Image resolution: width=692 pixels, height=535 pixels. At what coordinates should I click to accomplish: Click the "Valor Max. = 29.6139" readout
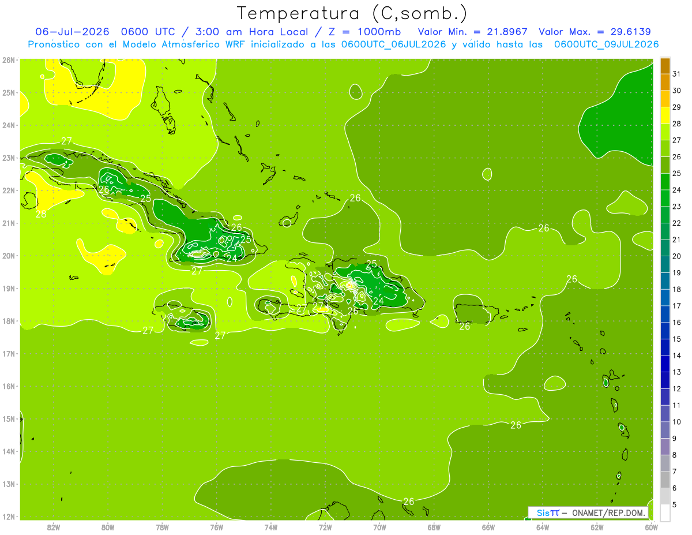tap(595, 32)
